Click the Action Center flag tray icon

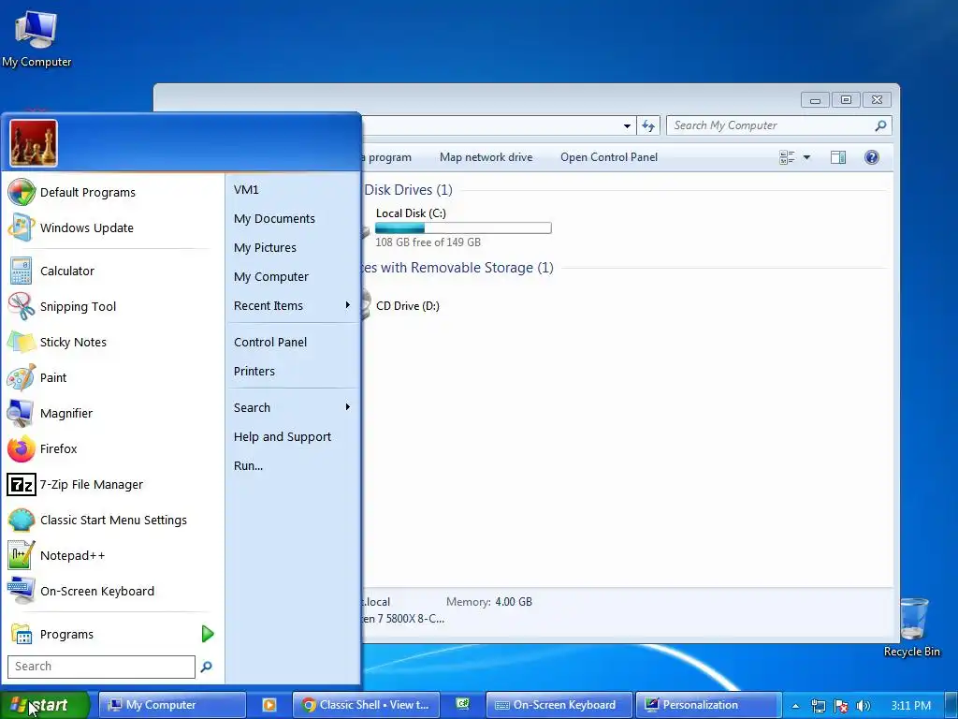tap(841, 706)
